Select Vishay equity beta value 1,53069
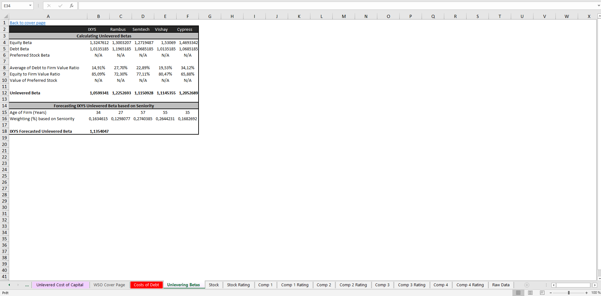 click(x=165, y=43)
